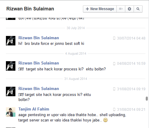149x128 pixels.
Task: Open Rizwan Bin Sulaiman name on 4 August message
Action: [39, 63]
